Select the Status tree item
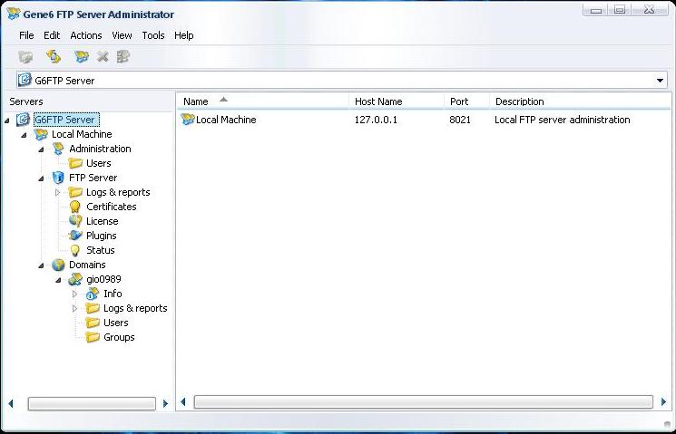 point(101,250)
